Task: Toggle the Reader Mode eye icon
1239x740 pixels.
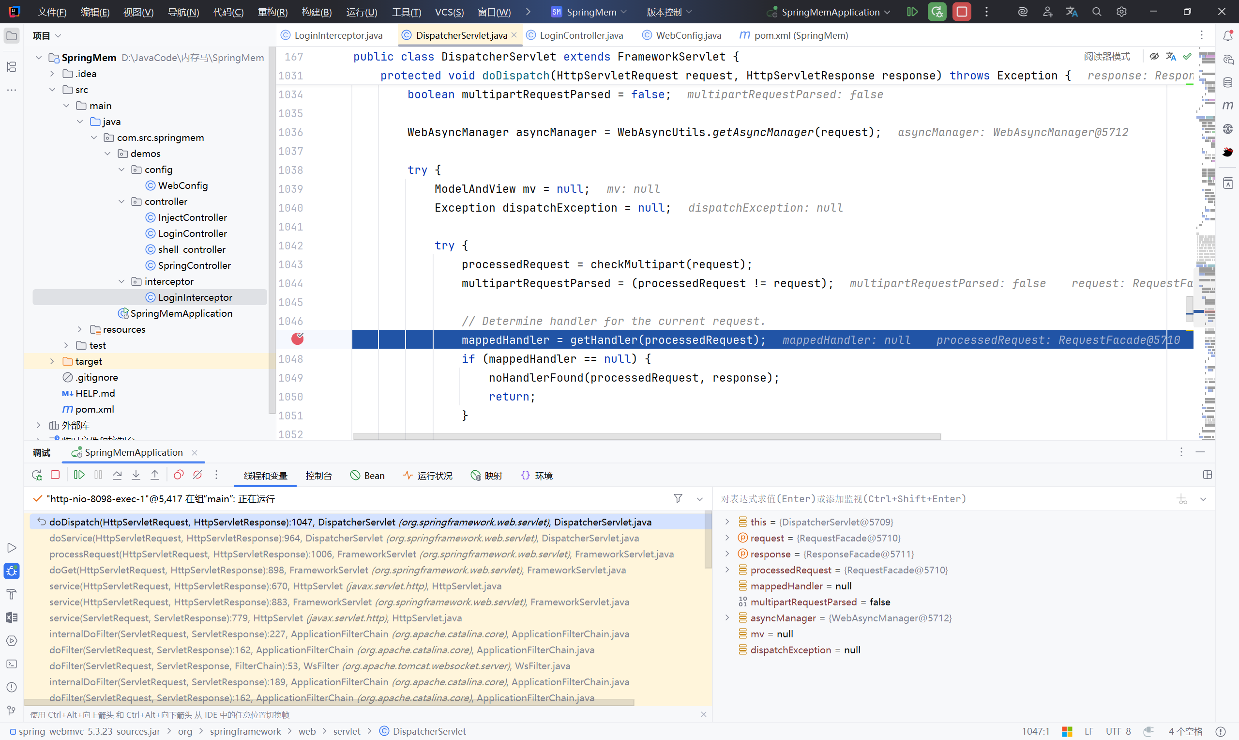Action: [1154, 56]
